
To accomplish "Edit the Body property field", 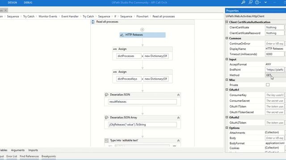I will (274, 138).
